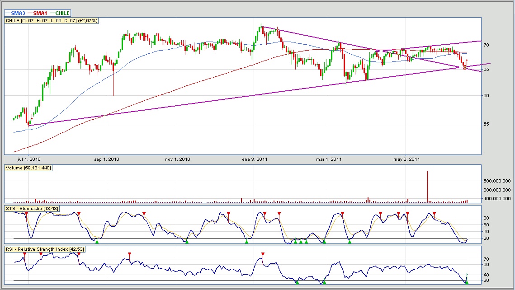This screenshot has height=290, width=515.
Task: Click the 'jul 1, 2010' date axis label
Action: click(28, 159)
